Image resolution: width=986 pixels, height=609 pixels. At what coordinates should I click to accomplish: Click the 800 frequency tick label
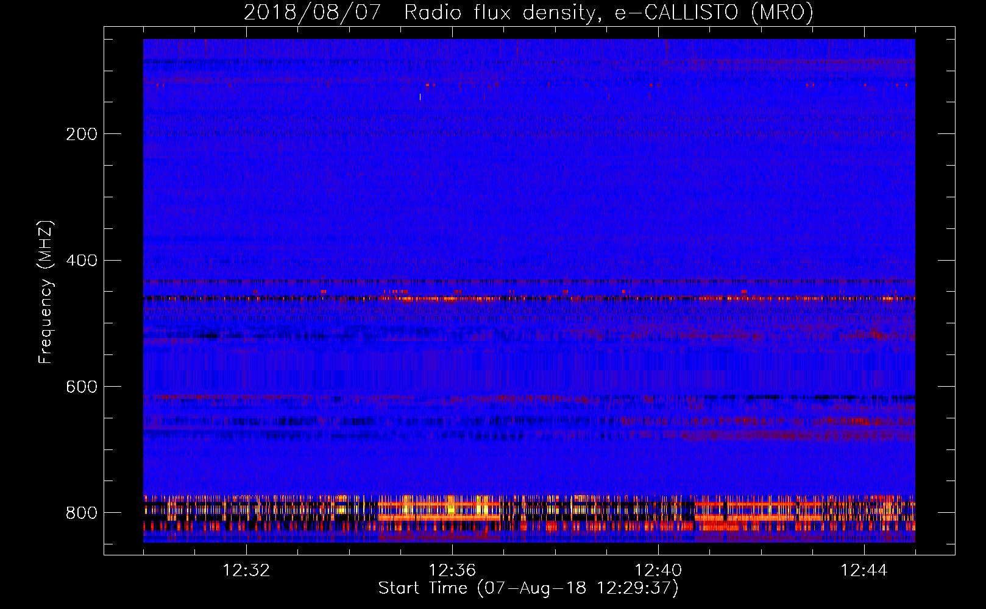81,513
